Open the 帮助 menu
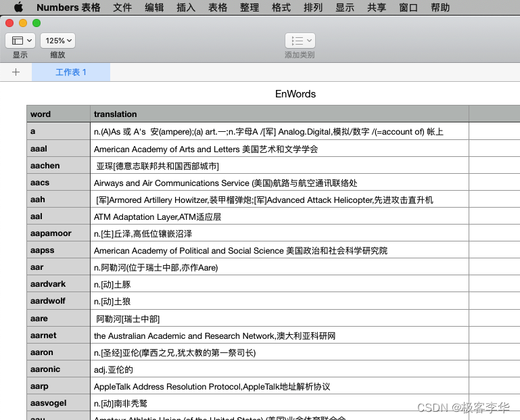Screen dimensions: 520x420 pos(440,7)
